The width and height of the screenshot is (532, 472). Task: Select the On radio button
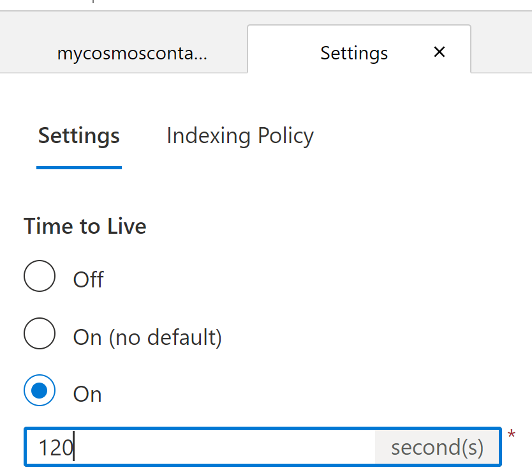[x=40, y=390]
